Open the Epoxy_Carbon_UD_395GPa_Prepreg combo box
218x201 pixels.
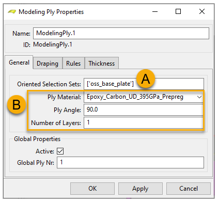(x=144, y=97)
